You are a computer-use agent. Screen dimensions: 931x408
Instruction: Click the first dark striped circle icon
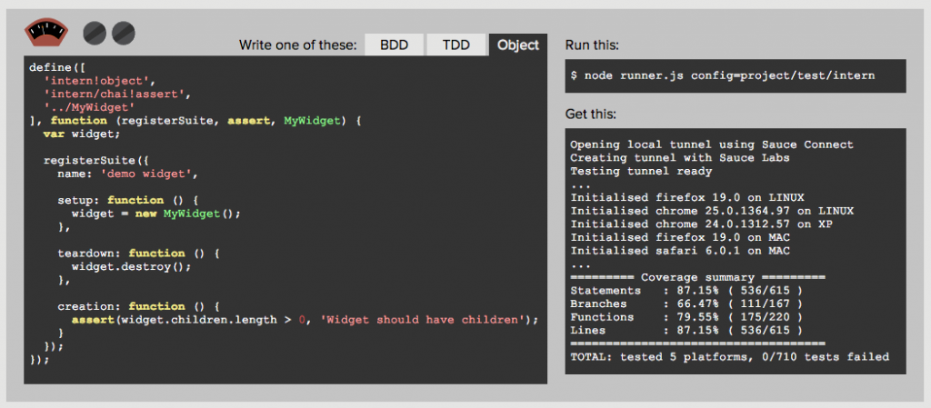coord(95,34)
